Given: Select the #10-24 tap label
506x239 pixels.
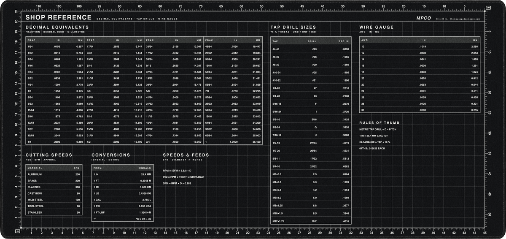Looking at the screenshot, I should 277,72.
